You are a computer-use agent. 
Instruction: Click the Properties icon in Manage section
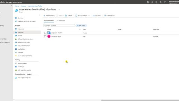tap(16, 29)
